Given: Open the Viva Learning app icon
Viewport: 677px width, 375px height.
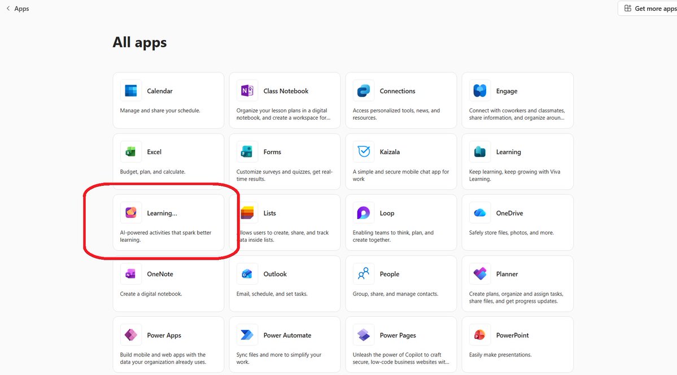Looking at the screenshot, I should pyautogui.click(x=480, y=152).
